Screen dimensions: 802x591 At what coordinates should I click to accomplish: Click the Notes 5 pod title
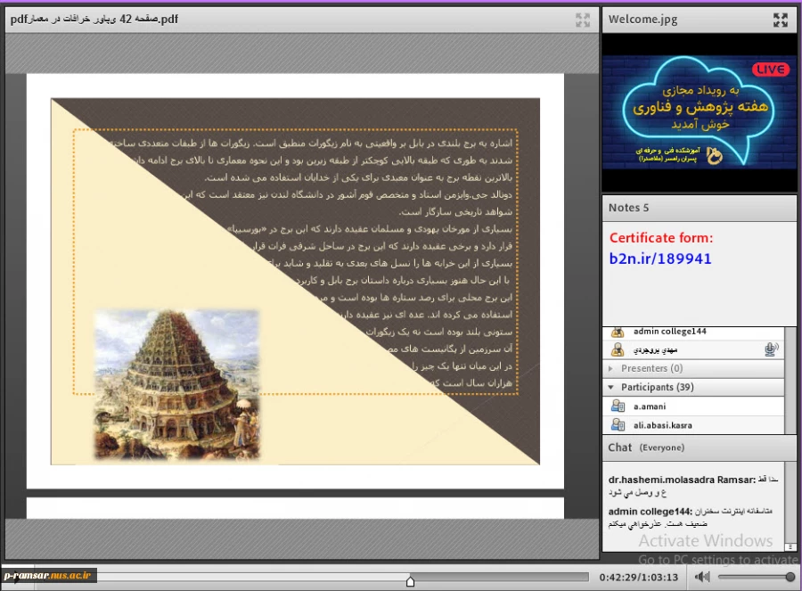pos(628,208)
